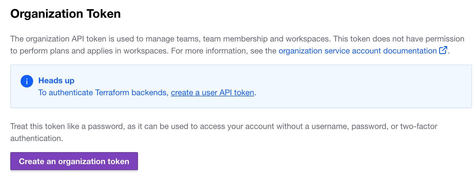
Task: Click the phrase team membership and workspaces
Action: point(266,39)
